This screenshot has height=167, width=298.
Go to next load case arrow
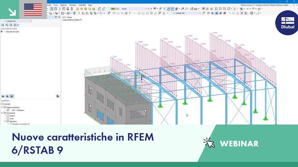point(151,9)
